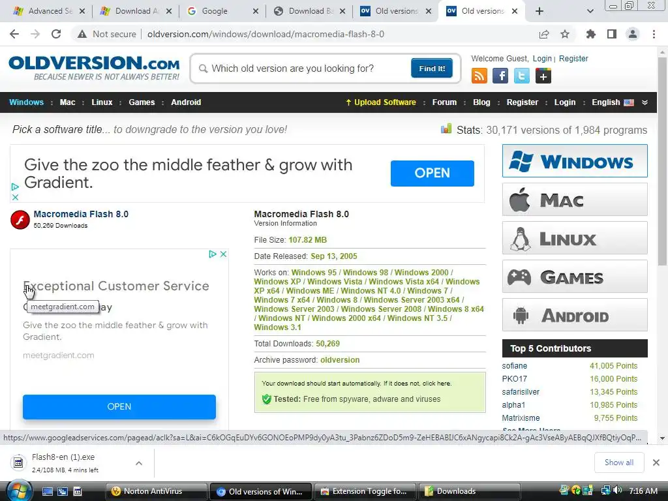Click the big Games category button
668x501 pixels.
(x=575, y=277)
